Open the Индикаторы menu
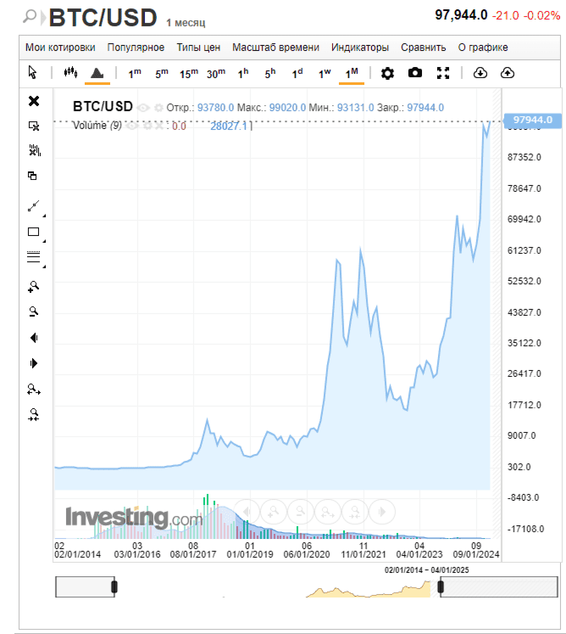 [x=360, y=48]
